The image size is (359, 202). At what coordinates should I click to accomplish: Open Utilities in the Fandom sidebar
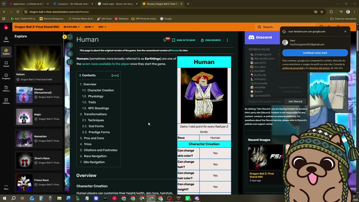tap(6, 101)
